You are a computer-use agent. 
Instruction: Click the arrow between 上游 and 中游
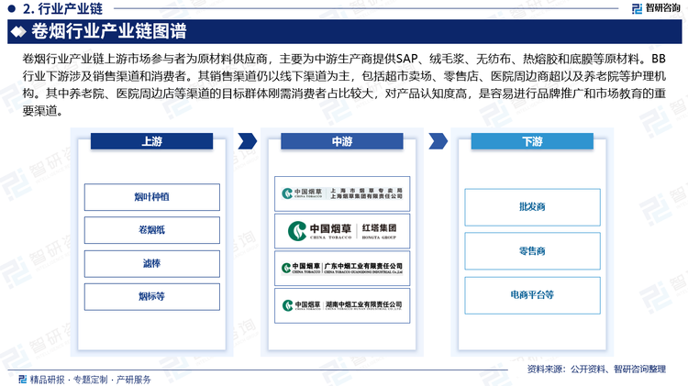(247, 141)
